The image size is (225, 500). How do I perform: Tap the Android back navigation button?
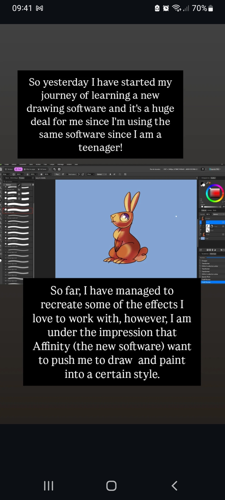tap(174, 486)
